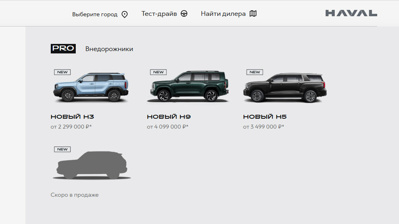Click the NEW badge above H3
Screen dimensions: 399x224
(62, 72)
